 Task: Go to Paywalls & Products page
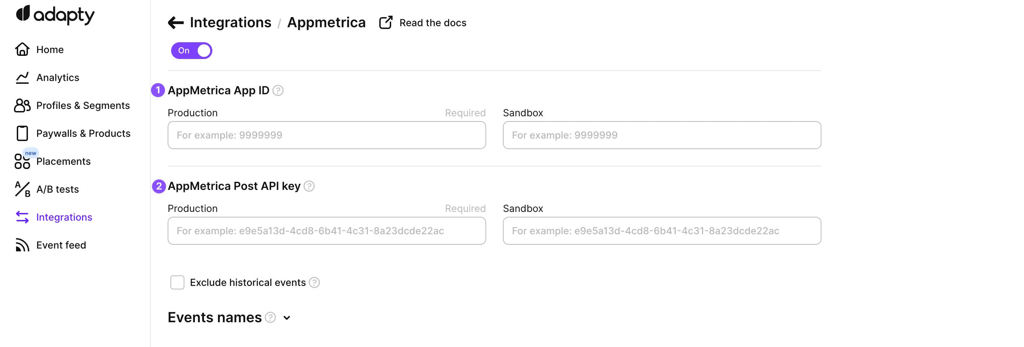click(83, 134)
